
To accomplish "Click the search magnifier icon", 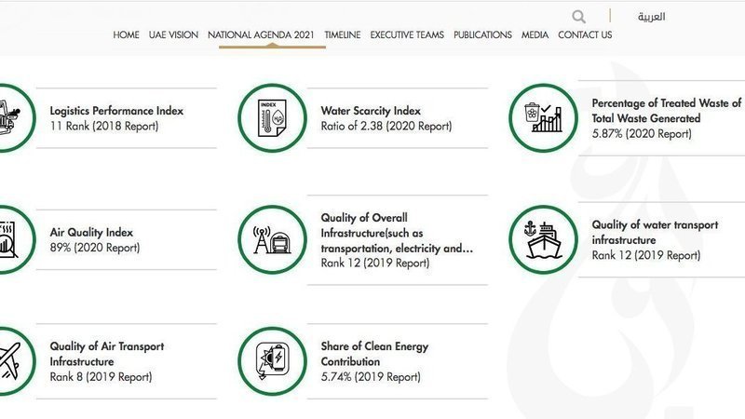I will (x=579, y=17).
